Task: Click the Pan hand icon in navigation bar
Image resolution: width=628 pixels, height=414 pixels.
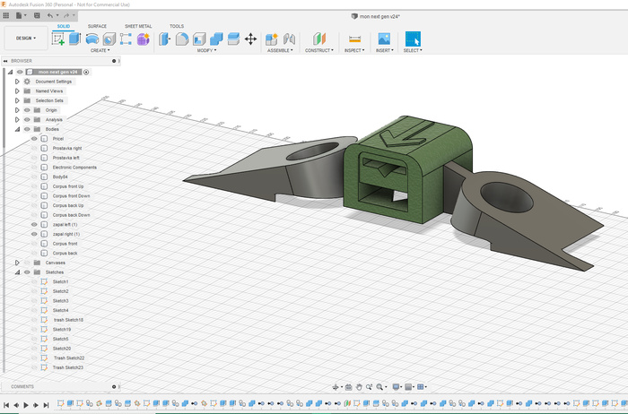Action: (359, 387)
